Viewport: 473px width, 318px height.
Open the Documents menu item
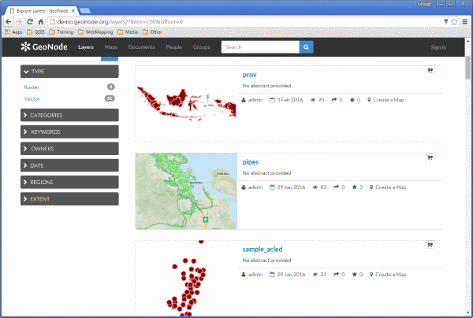141,47
